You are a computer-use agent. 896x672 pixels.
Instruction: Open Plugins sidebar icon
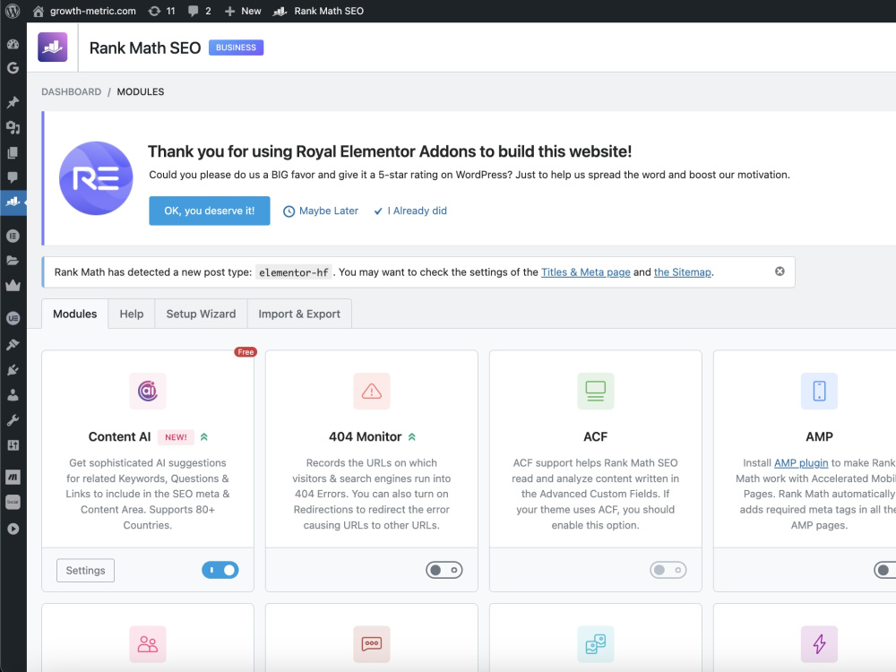coord(13,370)
